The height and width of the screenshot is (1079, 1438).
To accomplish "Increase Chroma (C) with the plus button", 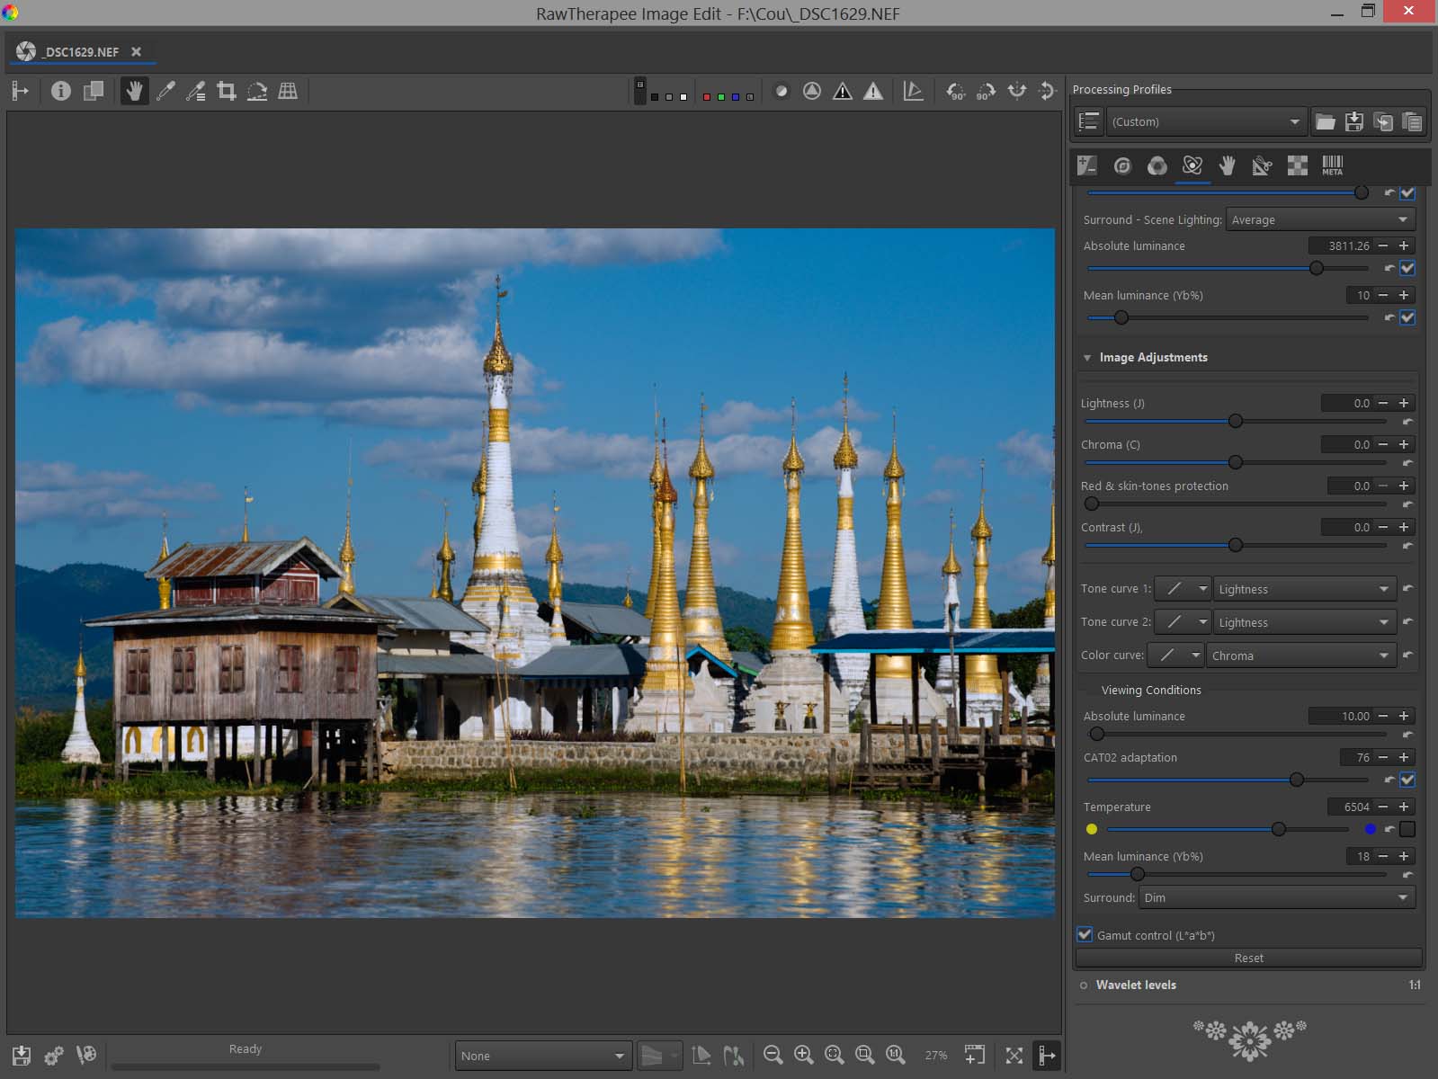I will [x=1404, y=444].
